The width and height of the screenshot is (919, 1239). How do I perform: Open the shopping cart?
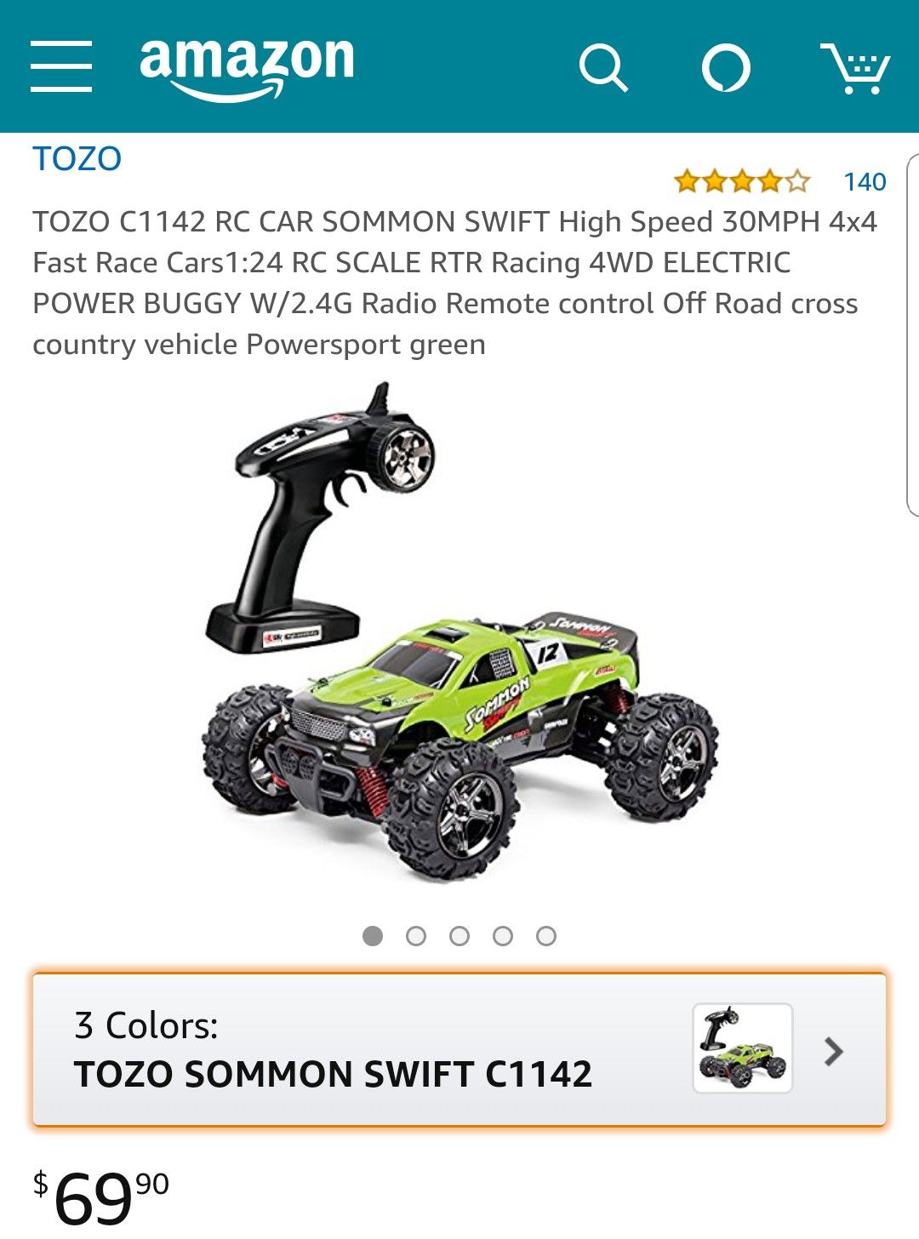855,68
